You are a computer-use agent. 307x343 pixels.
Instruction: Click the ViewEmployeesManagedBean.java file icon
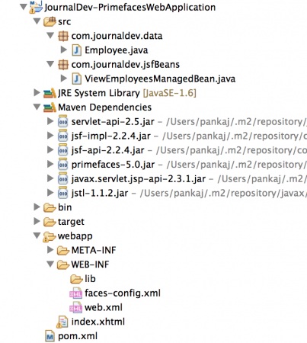[77, 79]
